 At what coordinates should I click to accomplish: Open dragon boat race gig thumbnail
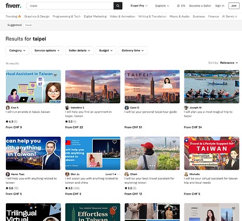tap(211, 87)
